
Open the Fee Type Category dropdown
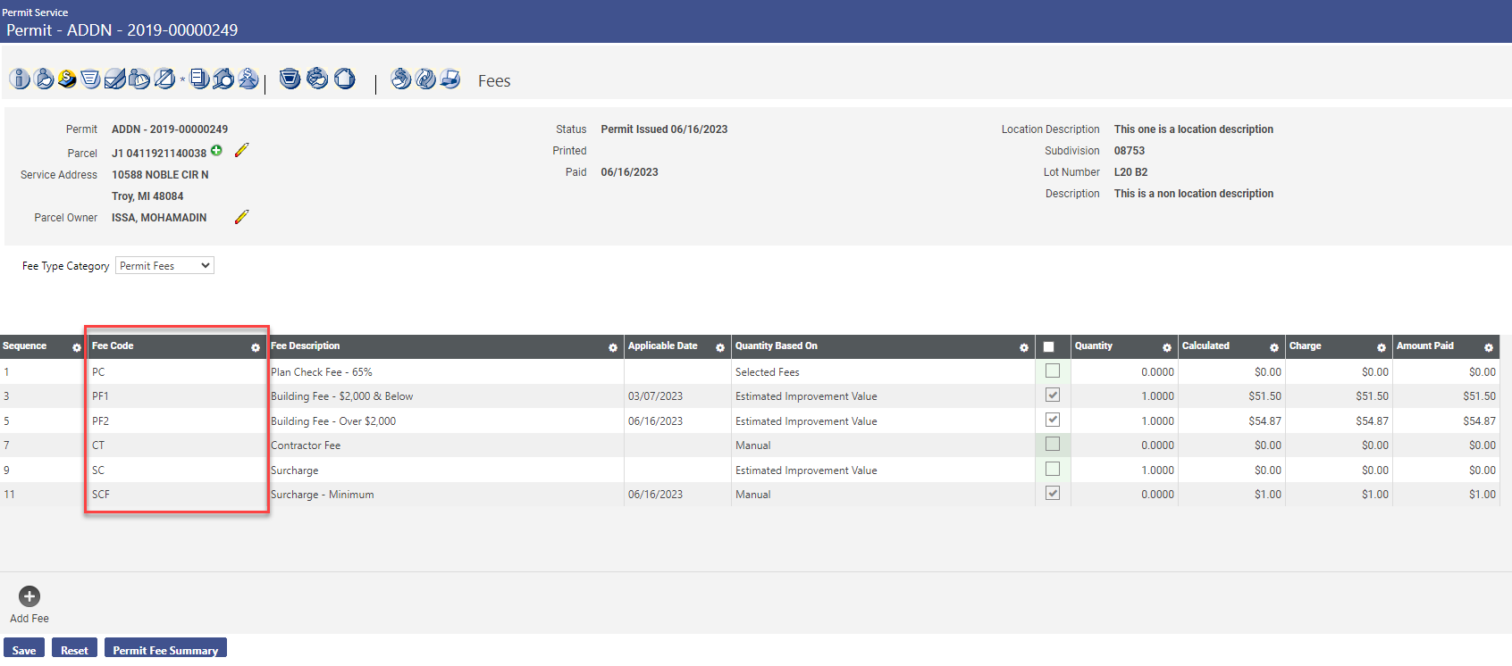pyautogui.click(x=164, y=265)
